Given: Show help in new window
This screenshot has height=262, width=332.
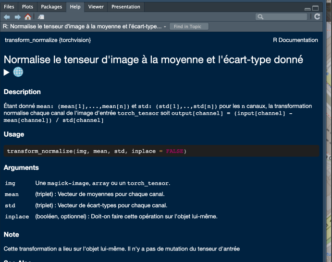Looking at the screenshot, I should coord(41,17).
